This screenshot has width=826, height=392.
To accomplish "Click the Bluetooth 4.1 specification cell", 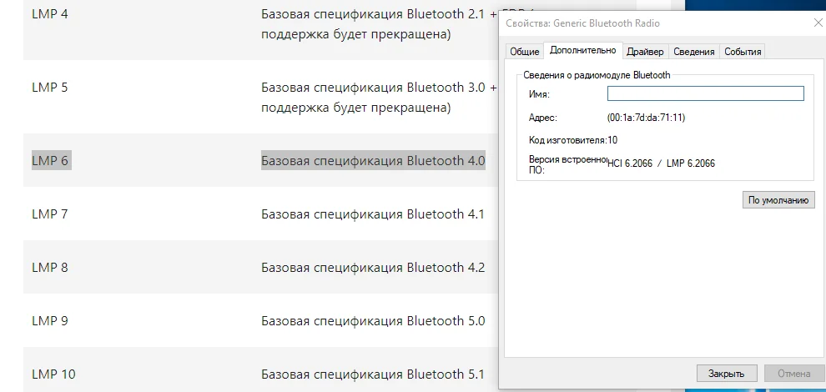I will point(372,214).
